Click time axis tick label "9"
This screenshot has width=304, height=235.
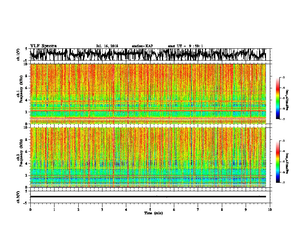(x=246, y=210)
